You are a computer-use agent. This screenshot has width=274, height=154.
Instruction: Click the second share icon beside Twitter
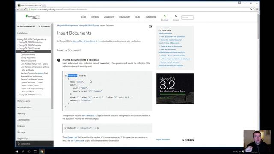(186, 140)
